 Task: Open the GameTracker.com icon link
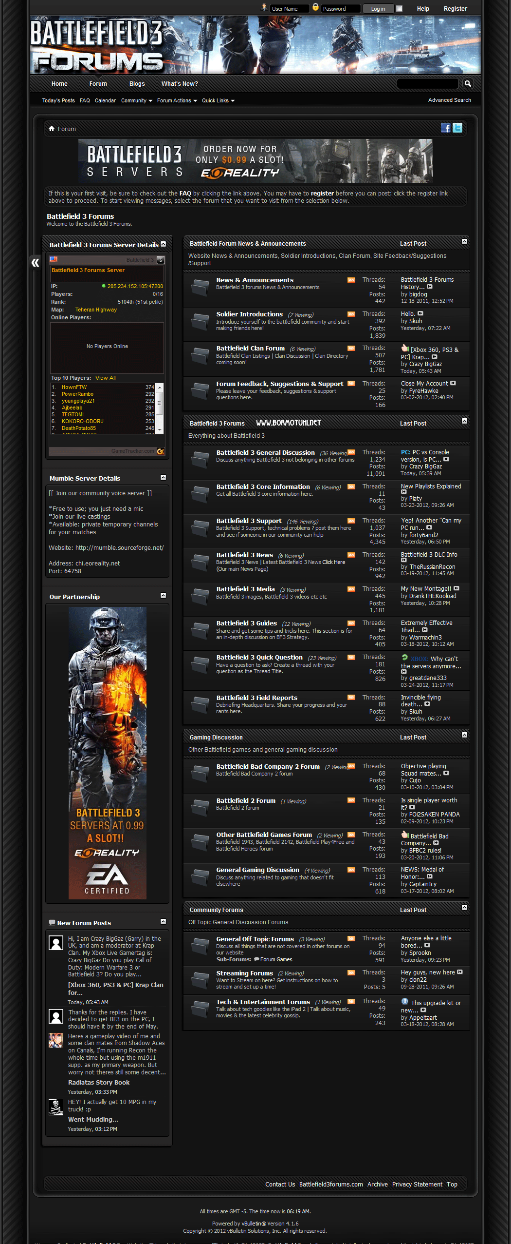tap(160, 451)
